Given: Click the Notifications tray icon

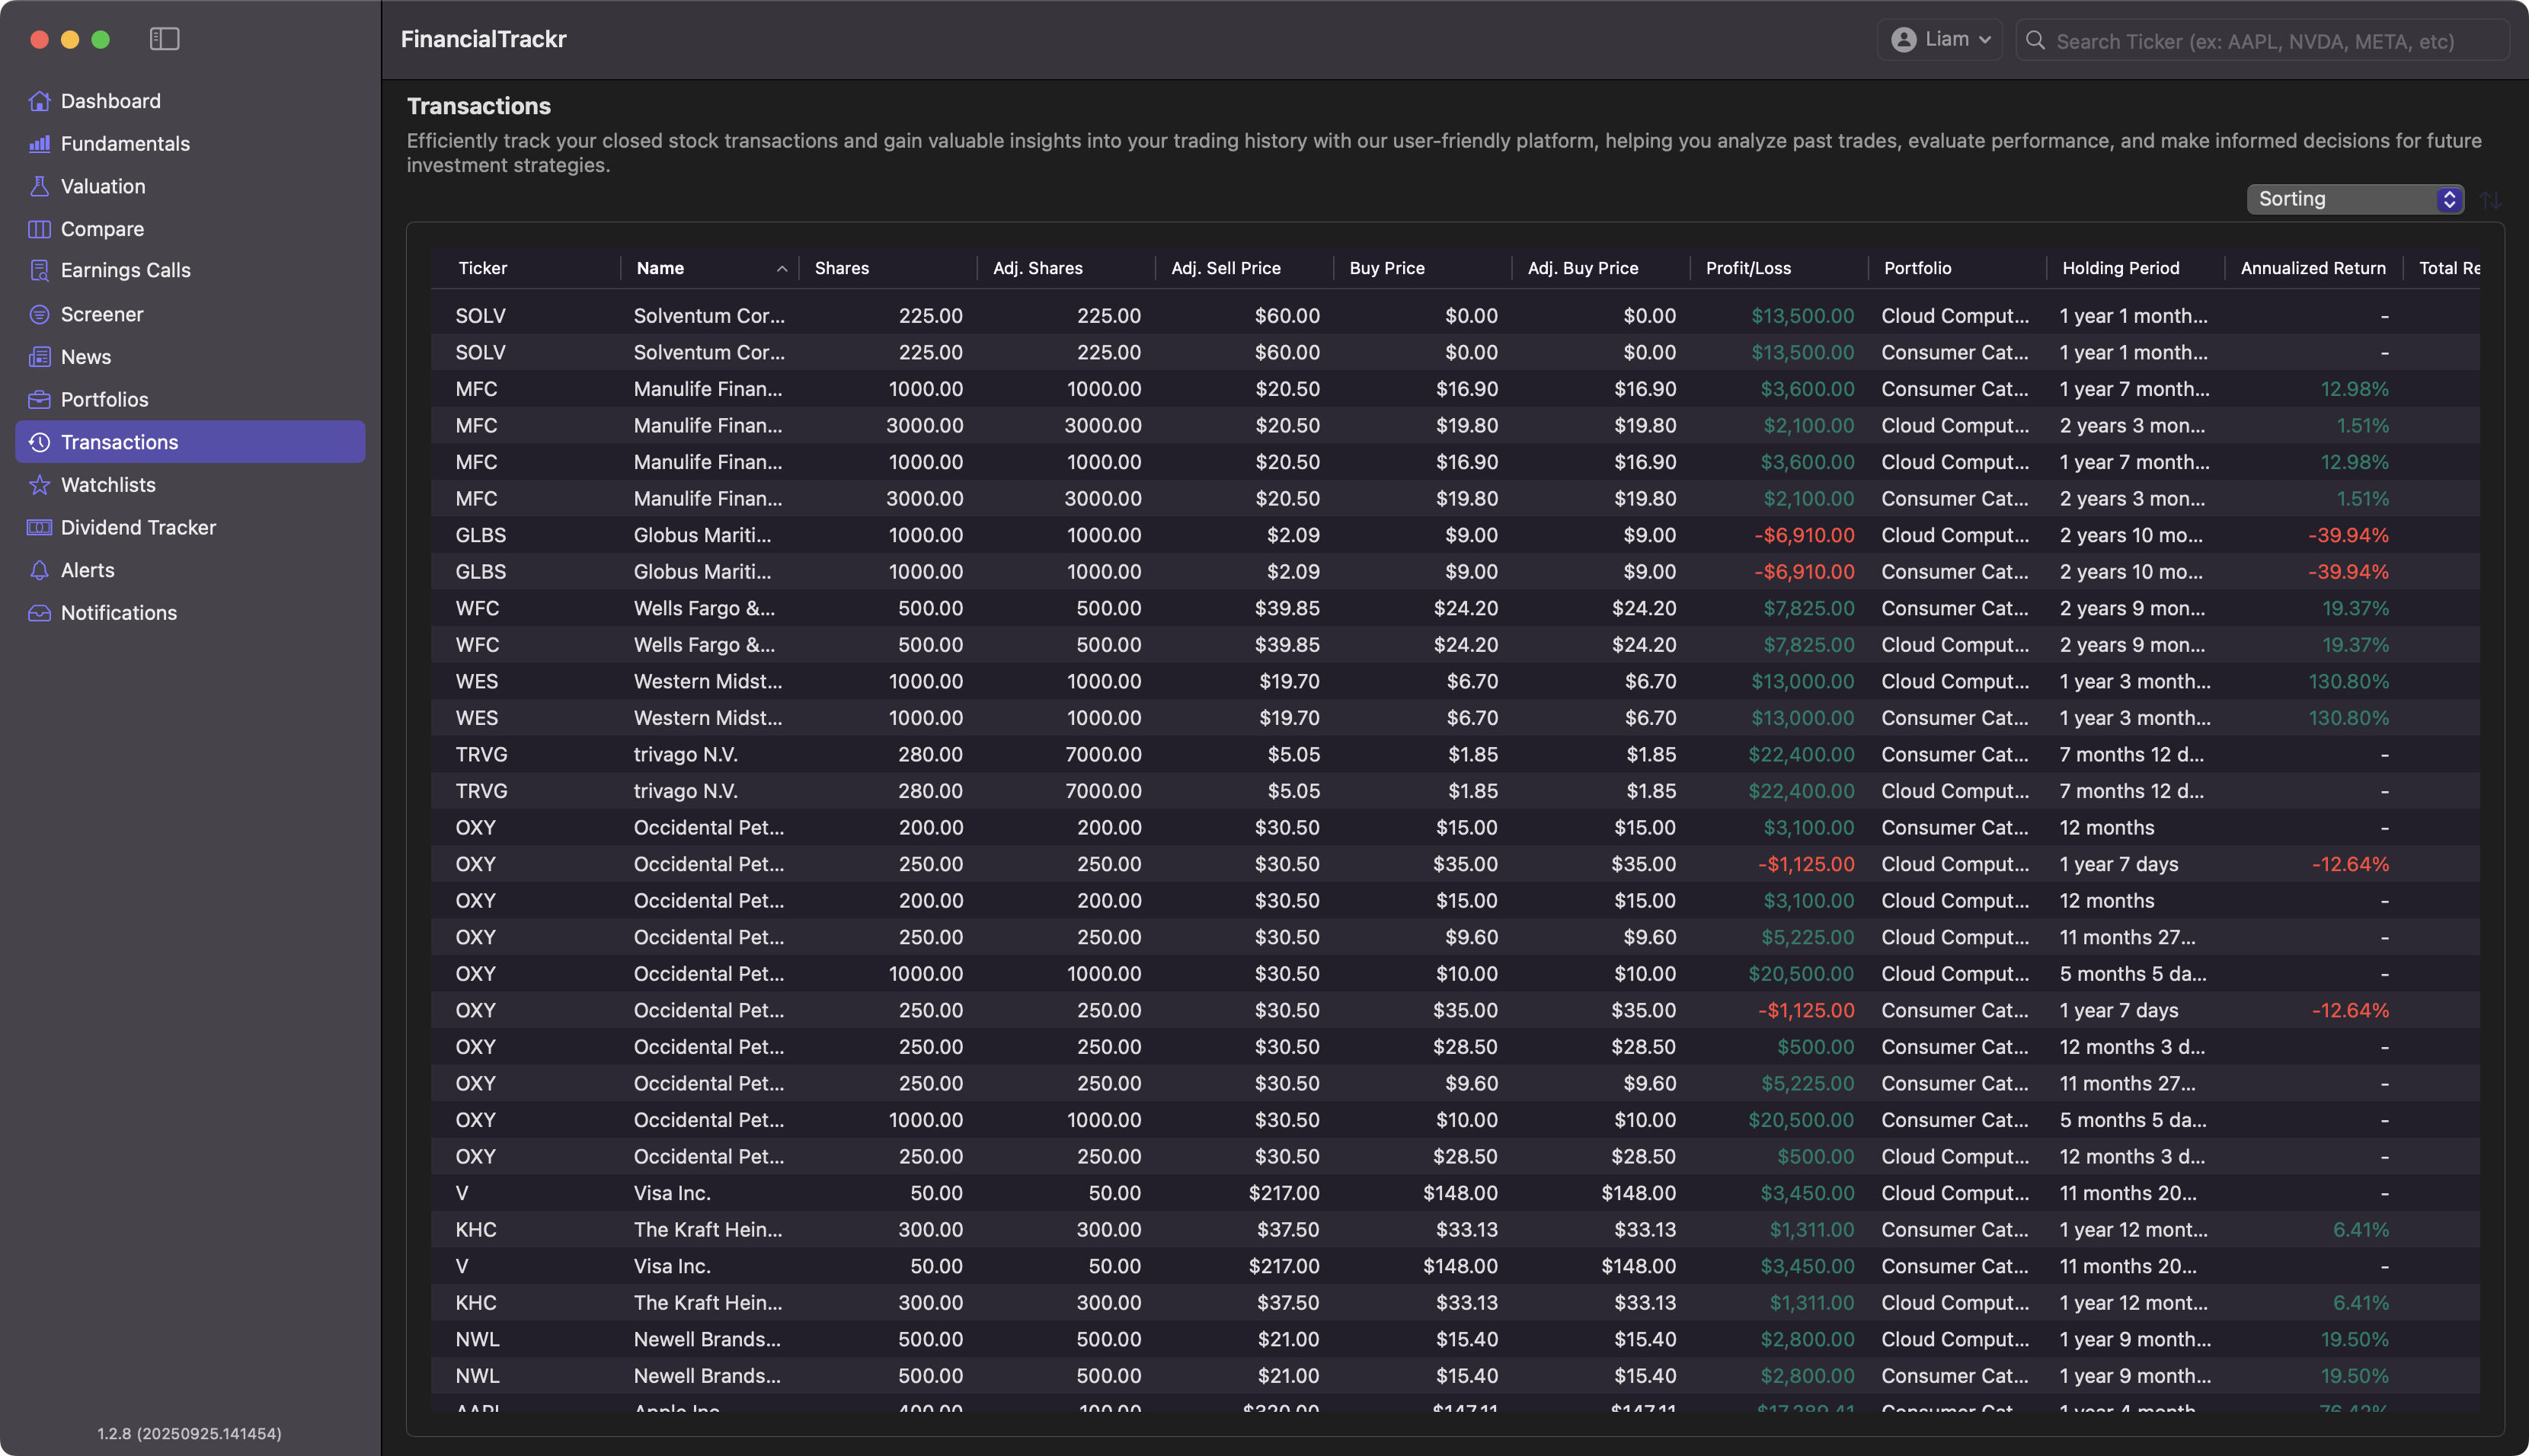Looking at the screenshot, I should [x=39, y=613].
